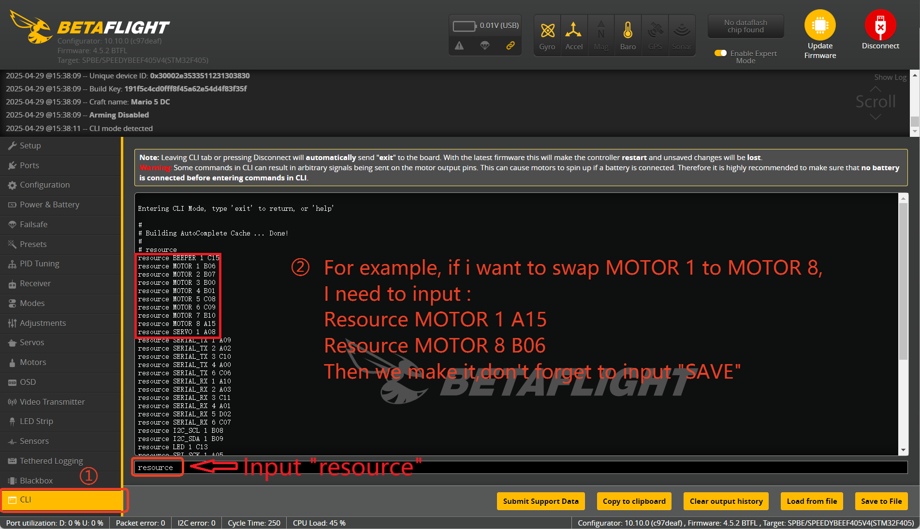Click the battery voltage indicator icon
Viewport: 920px width, 529px height.
465,26
